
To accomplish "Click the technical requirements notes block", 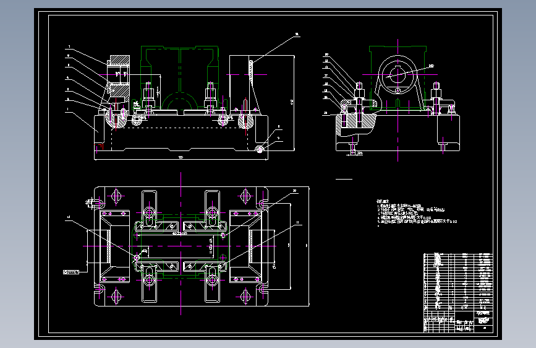I will click(x=417, y=213).
